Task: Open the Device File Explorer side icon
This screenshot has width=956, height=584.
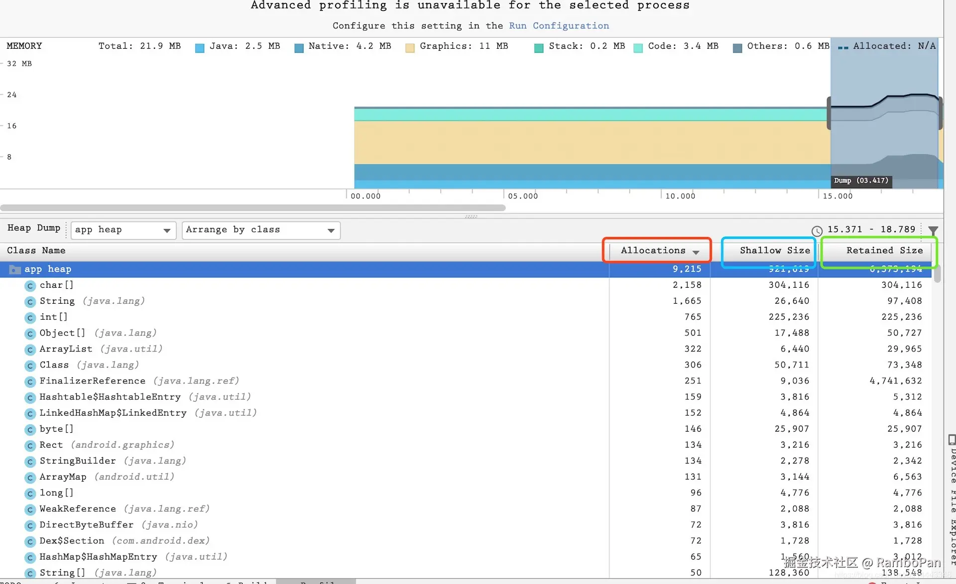Action: [x=952, y=440]
